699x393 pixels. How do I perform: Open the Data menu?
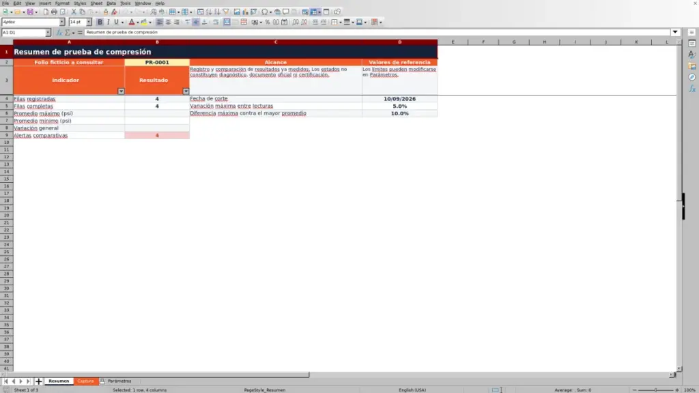[x=111, y=3]
